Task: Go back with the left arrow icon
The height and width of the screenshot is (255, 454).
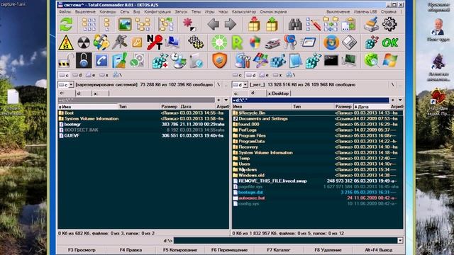Action: (214, 24)
